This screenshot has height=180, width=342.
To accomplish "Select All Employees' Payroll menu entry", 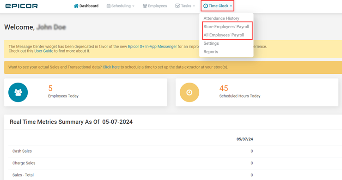I will tap(224, 35).
